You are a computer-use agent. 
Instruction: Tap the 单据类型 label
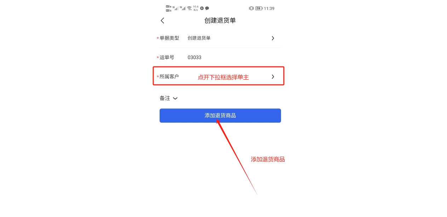coord(169,38)
